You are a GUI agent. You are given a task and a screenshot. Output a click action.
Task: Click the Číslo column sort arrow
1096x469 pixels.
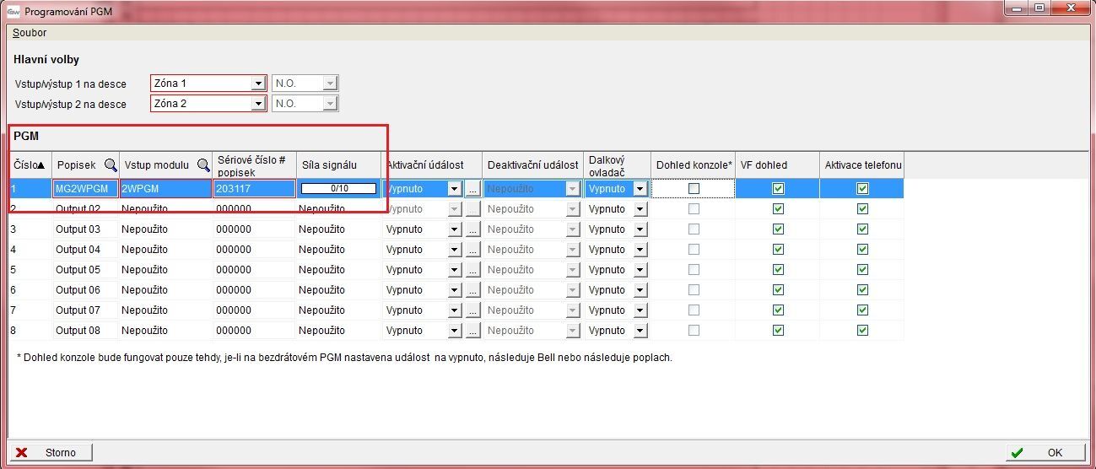pyautogui.click(x=40, y=165)
